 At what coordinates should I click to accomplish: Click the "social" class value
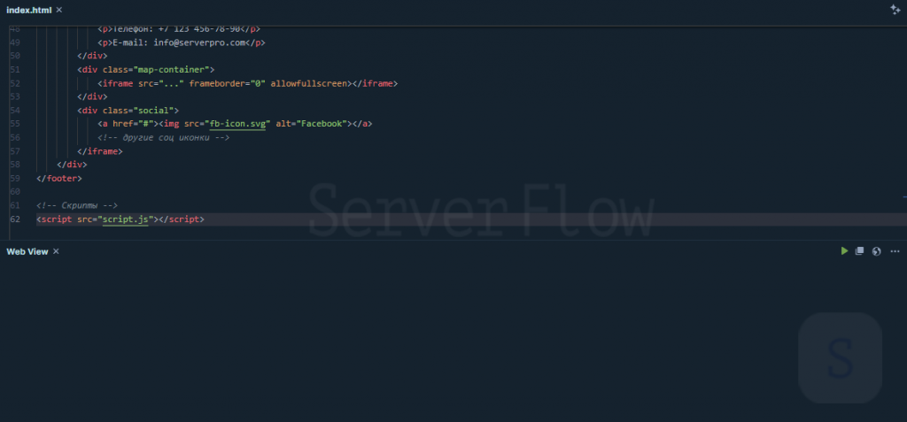pyautogui.click(x=153, y=110)
